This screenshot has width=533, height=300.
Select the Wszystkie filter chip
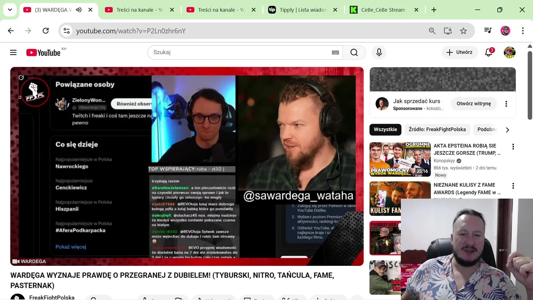click(385, 130)
